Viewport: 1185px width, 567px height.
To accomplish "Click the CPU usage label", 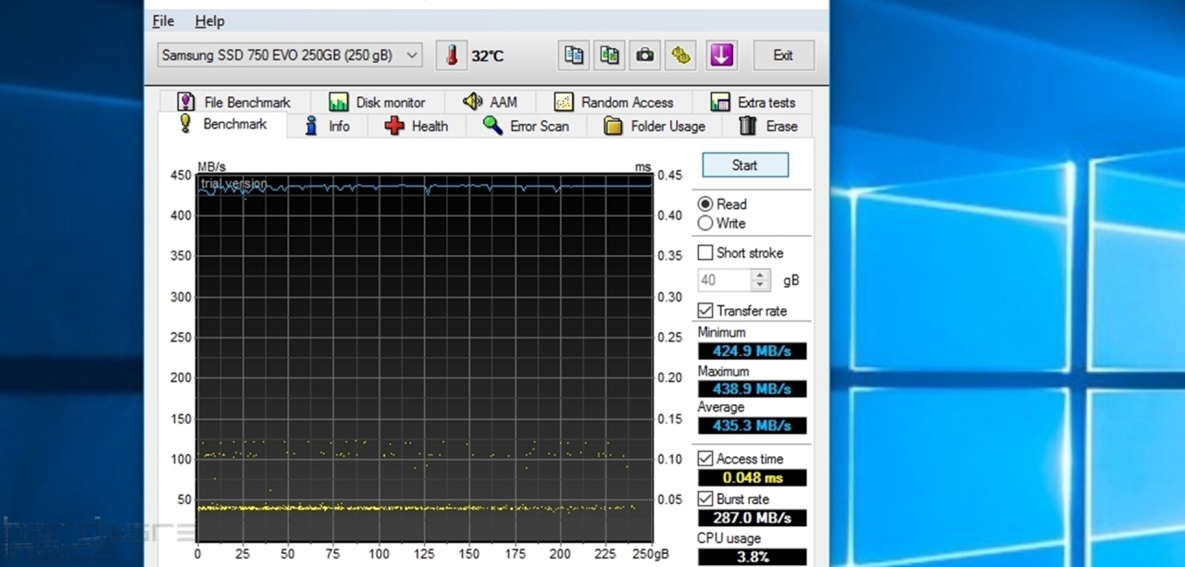I will click(x=730, y=538).
